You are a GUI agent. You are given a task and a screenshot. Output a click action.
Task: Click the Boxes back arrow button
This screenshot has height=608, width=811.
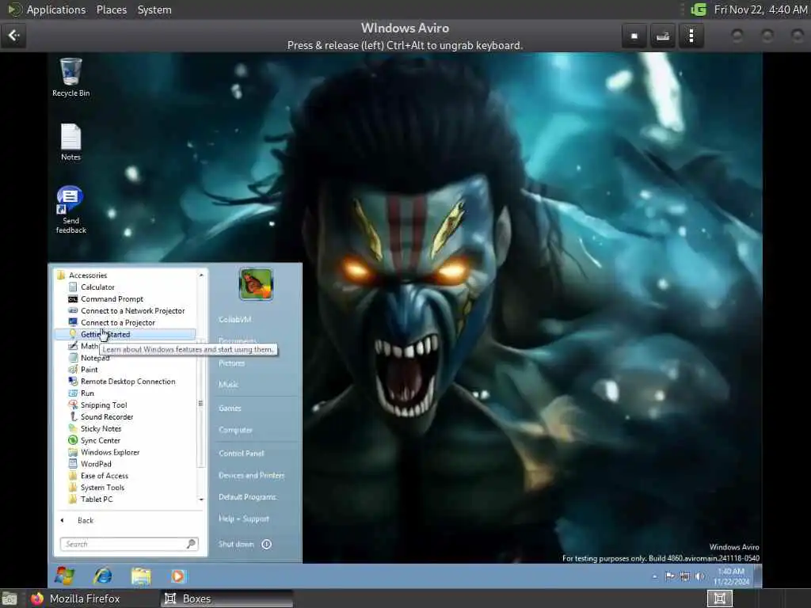[13, 36]
